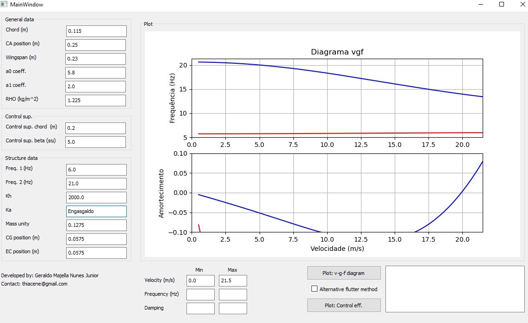Image resolution: width=528 pixels, height=323 pixels.
Task: Click Plot: v-g-f diagram button
Action: (343, 273)
